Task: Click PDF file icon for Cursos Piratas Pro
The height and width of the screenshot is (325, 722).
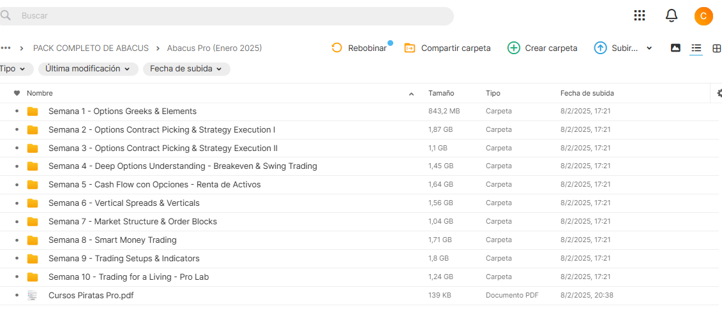Action: (32, 296)
